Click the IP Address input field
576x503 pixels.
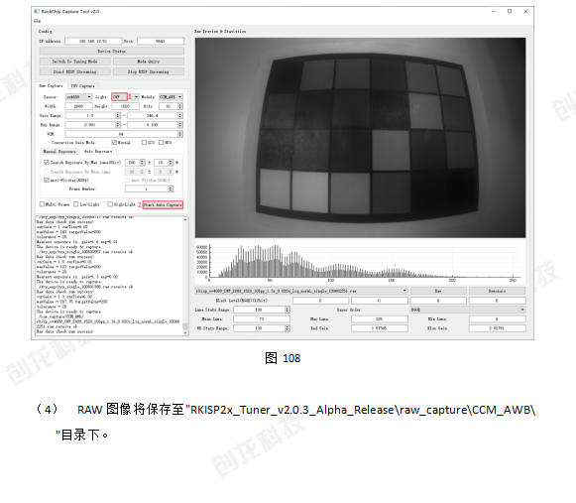(93, 41)
